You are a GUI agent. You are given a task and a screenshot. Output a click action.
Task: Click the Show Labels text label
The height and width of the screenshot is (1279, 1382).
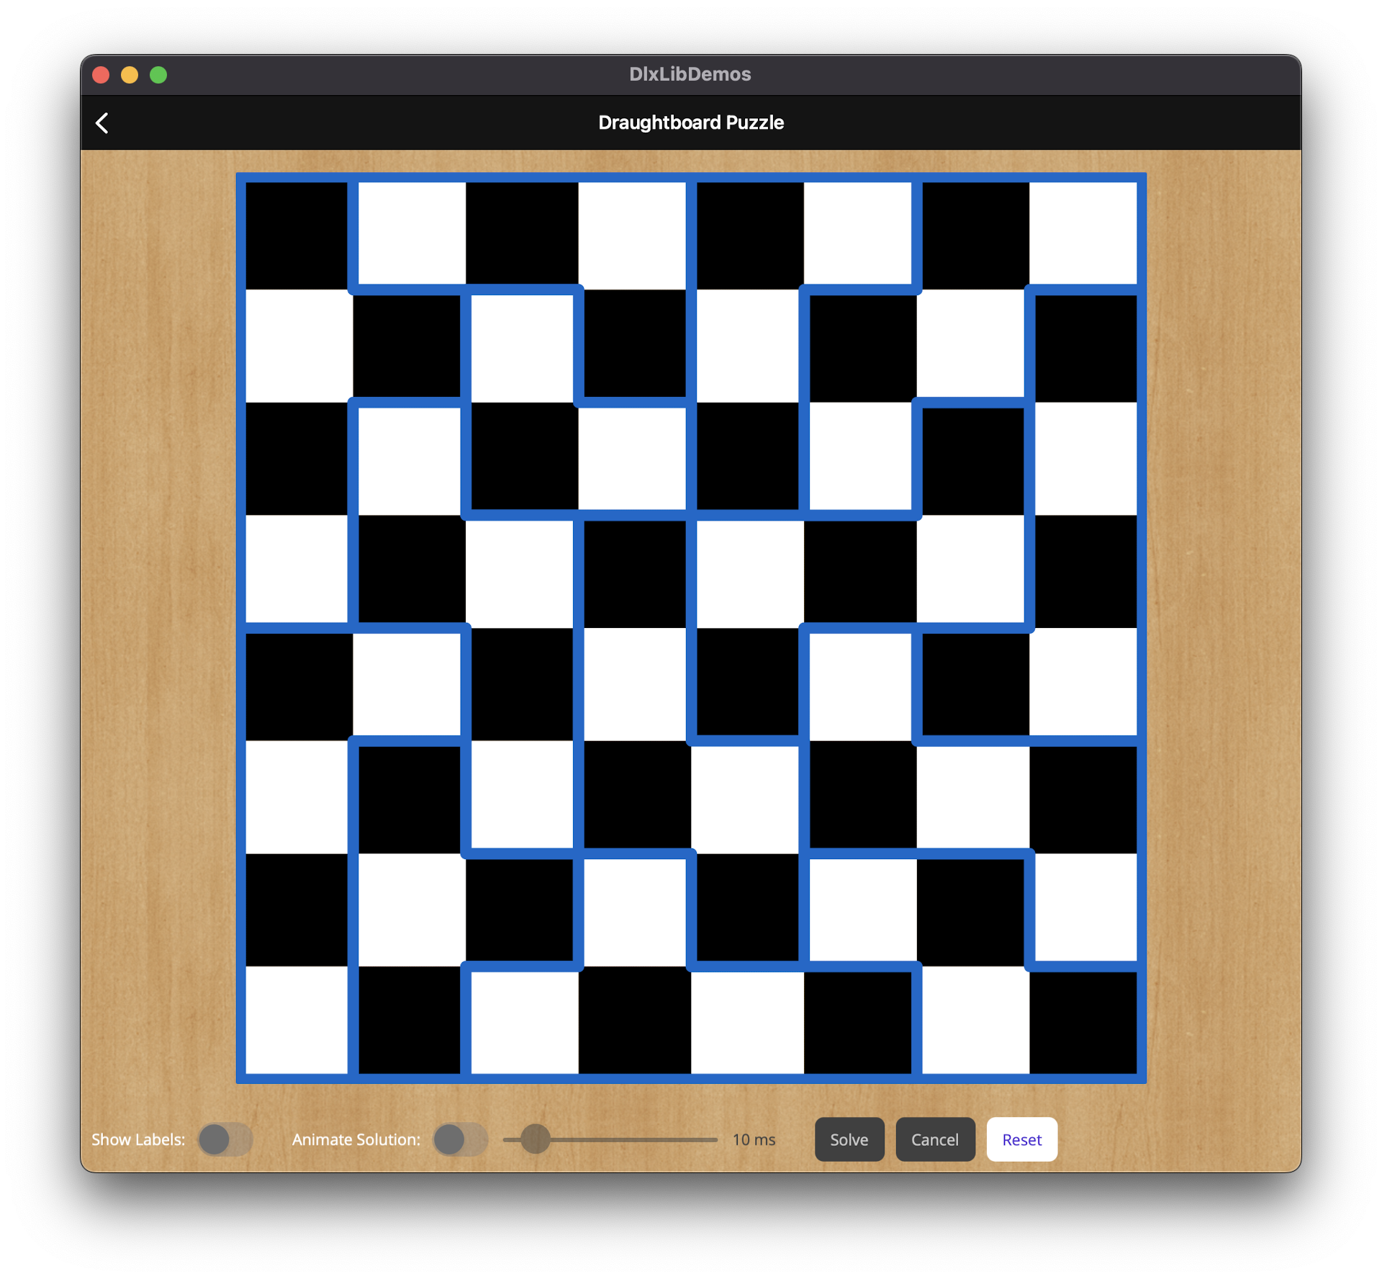[x=138, y=1139]
